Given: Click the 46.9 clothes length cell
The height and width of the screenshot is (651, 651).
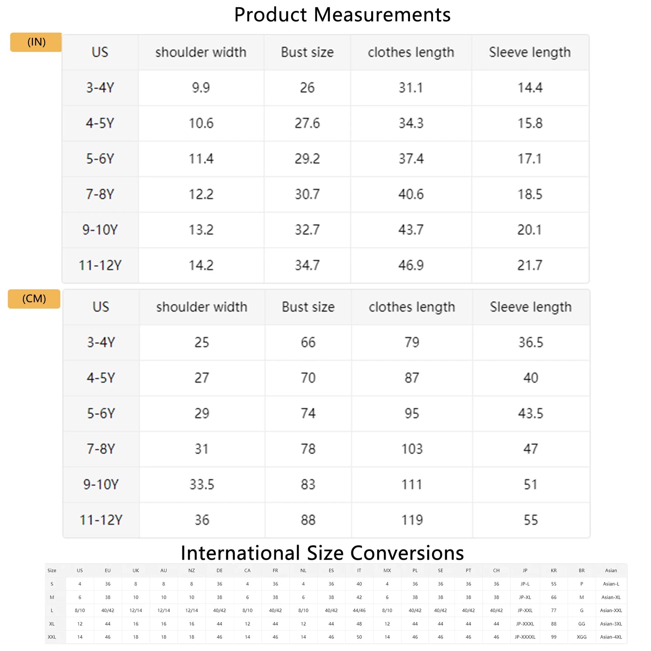Looking at the screenshot, I should coord(411,265).
